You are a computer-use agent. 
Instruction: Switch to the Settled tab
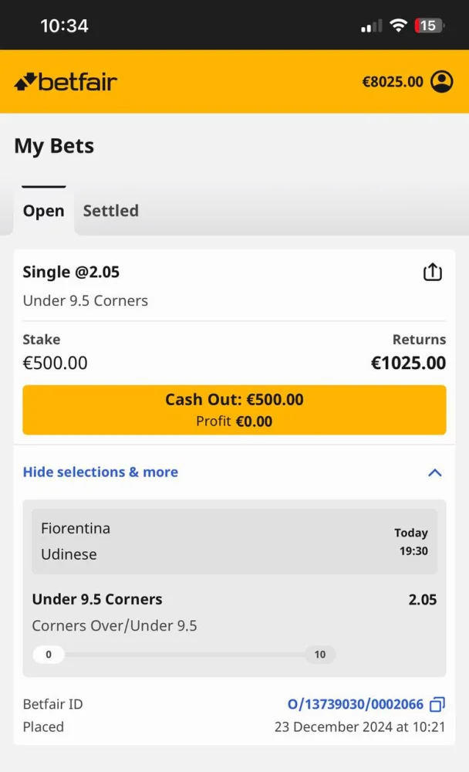click(x=111, y=211)
